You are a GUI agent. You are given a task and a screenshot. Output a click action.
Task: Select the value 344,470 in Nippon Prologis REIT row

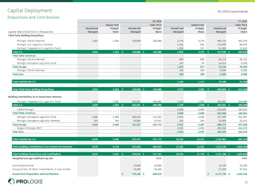click(243, 128)
